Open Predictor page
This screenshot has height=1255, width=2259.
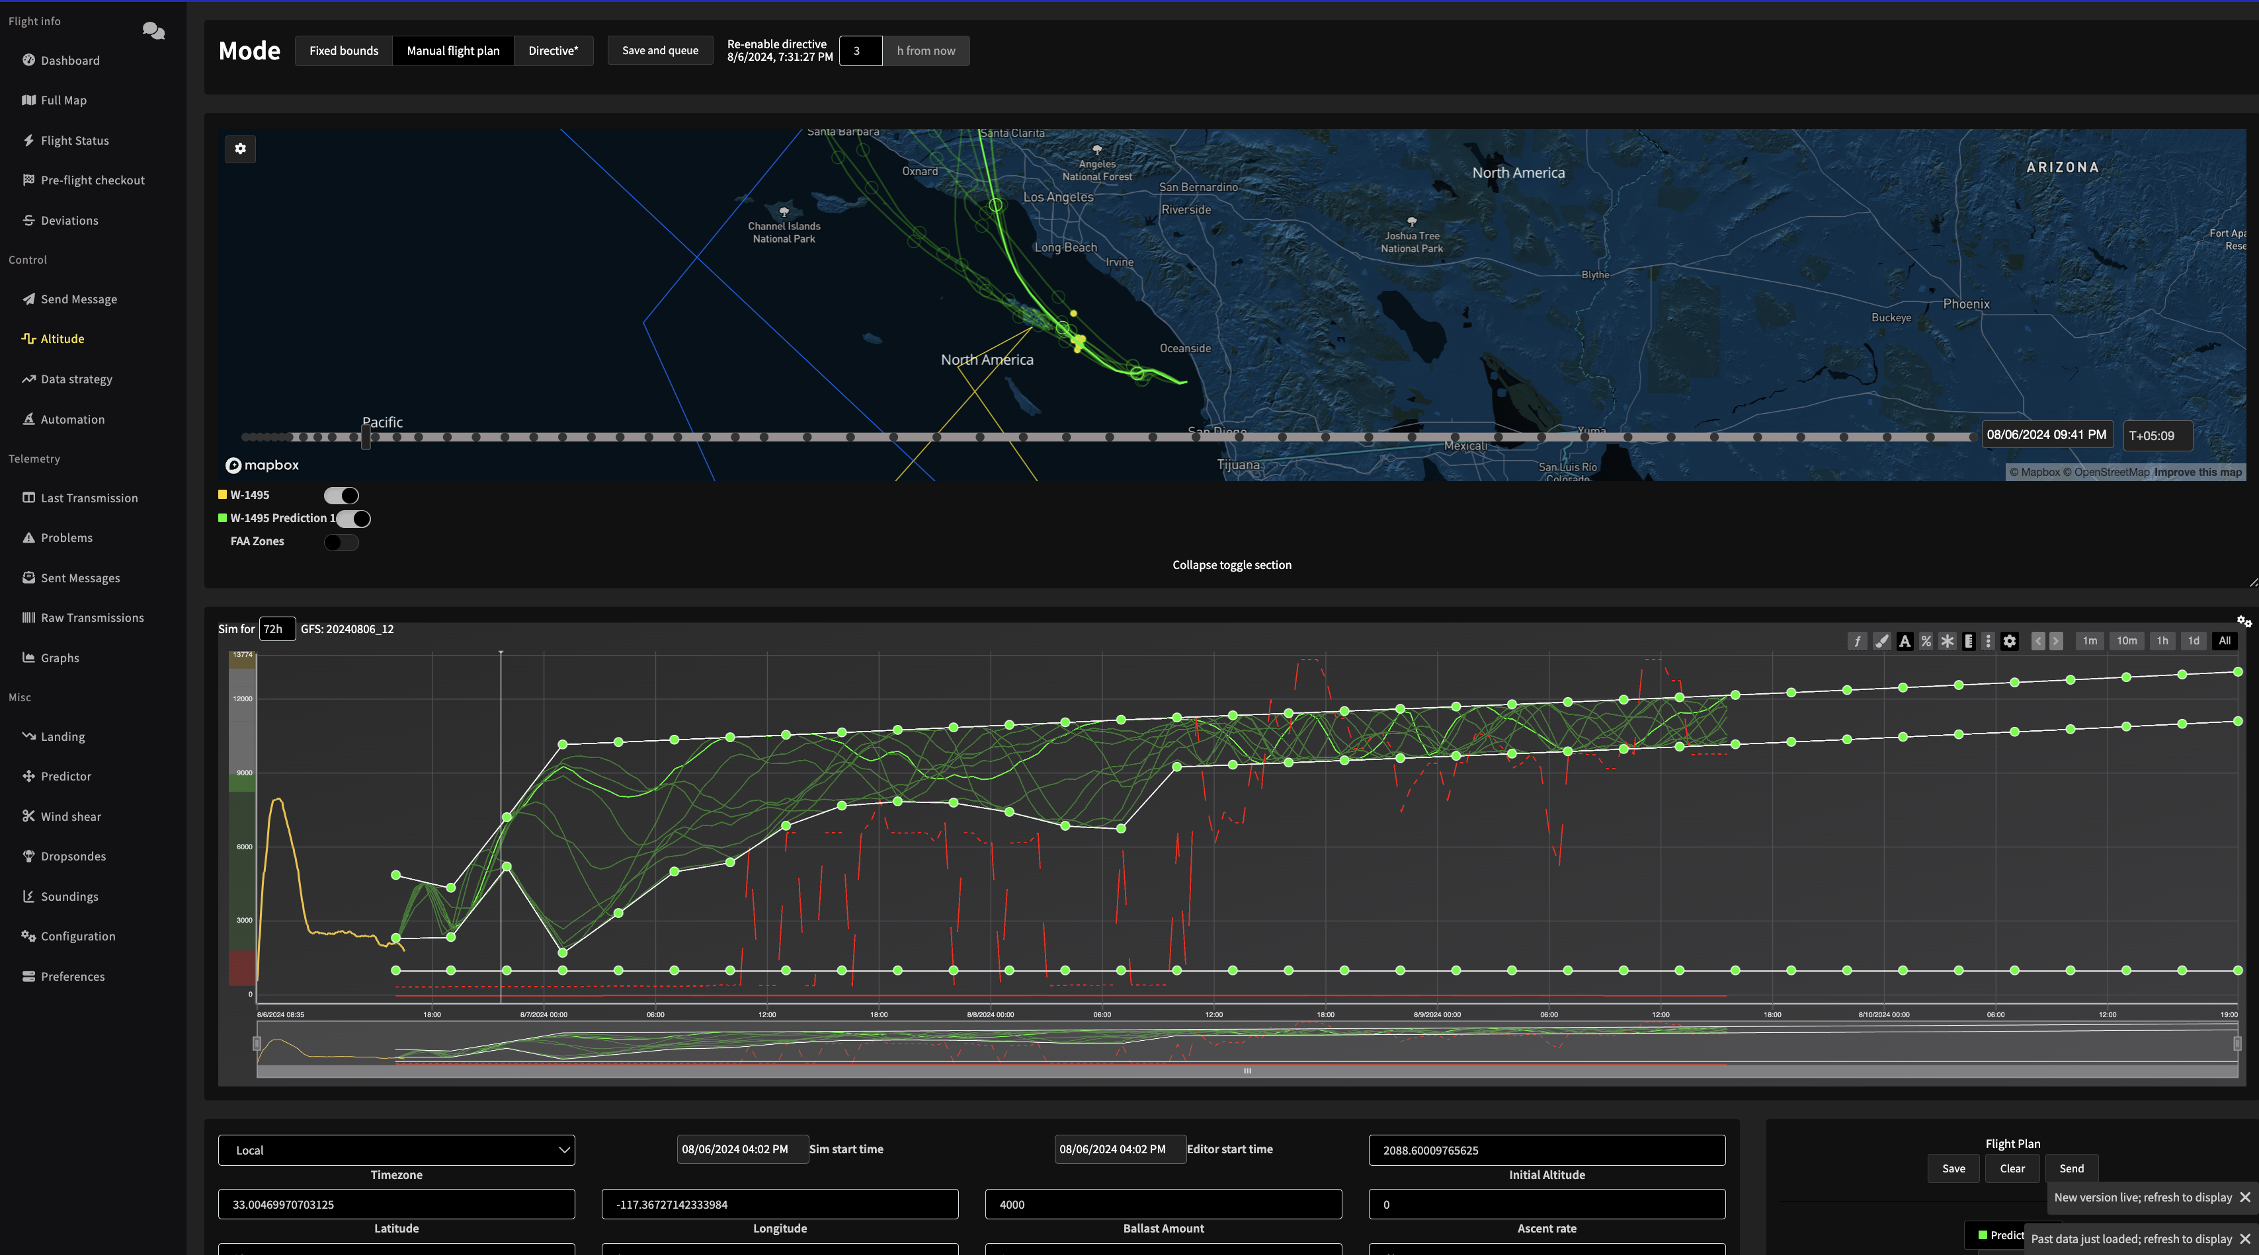(65, 776)
